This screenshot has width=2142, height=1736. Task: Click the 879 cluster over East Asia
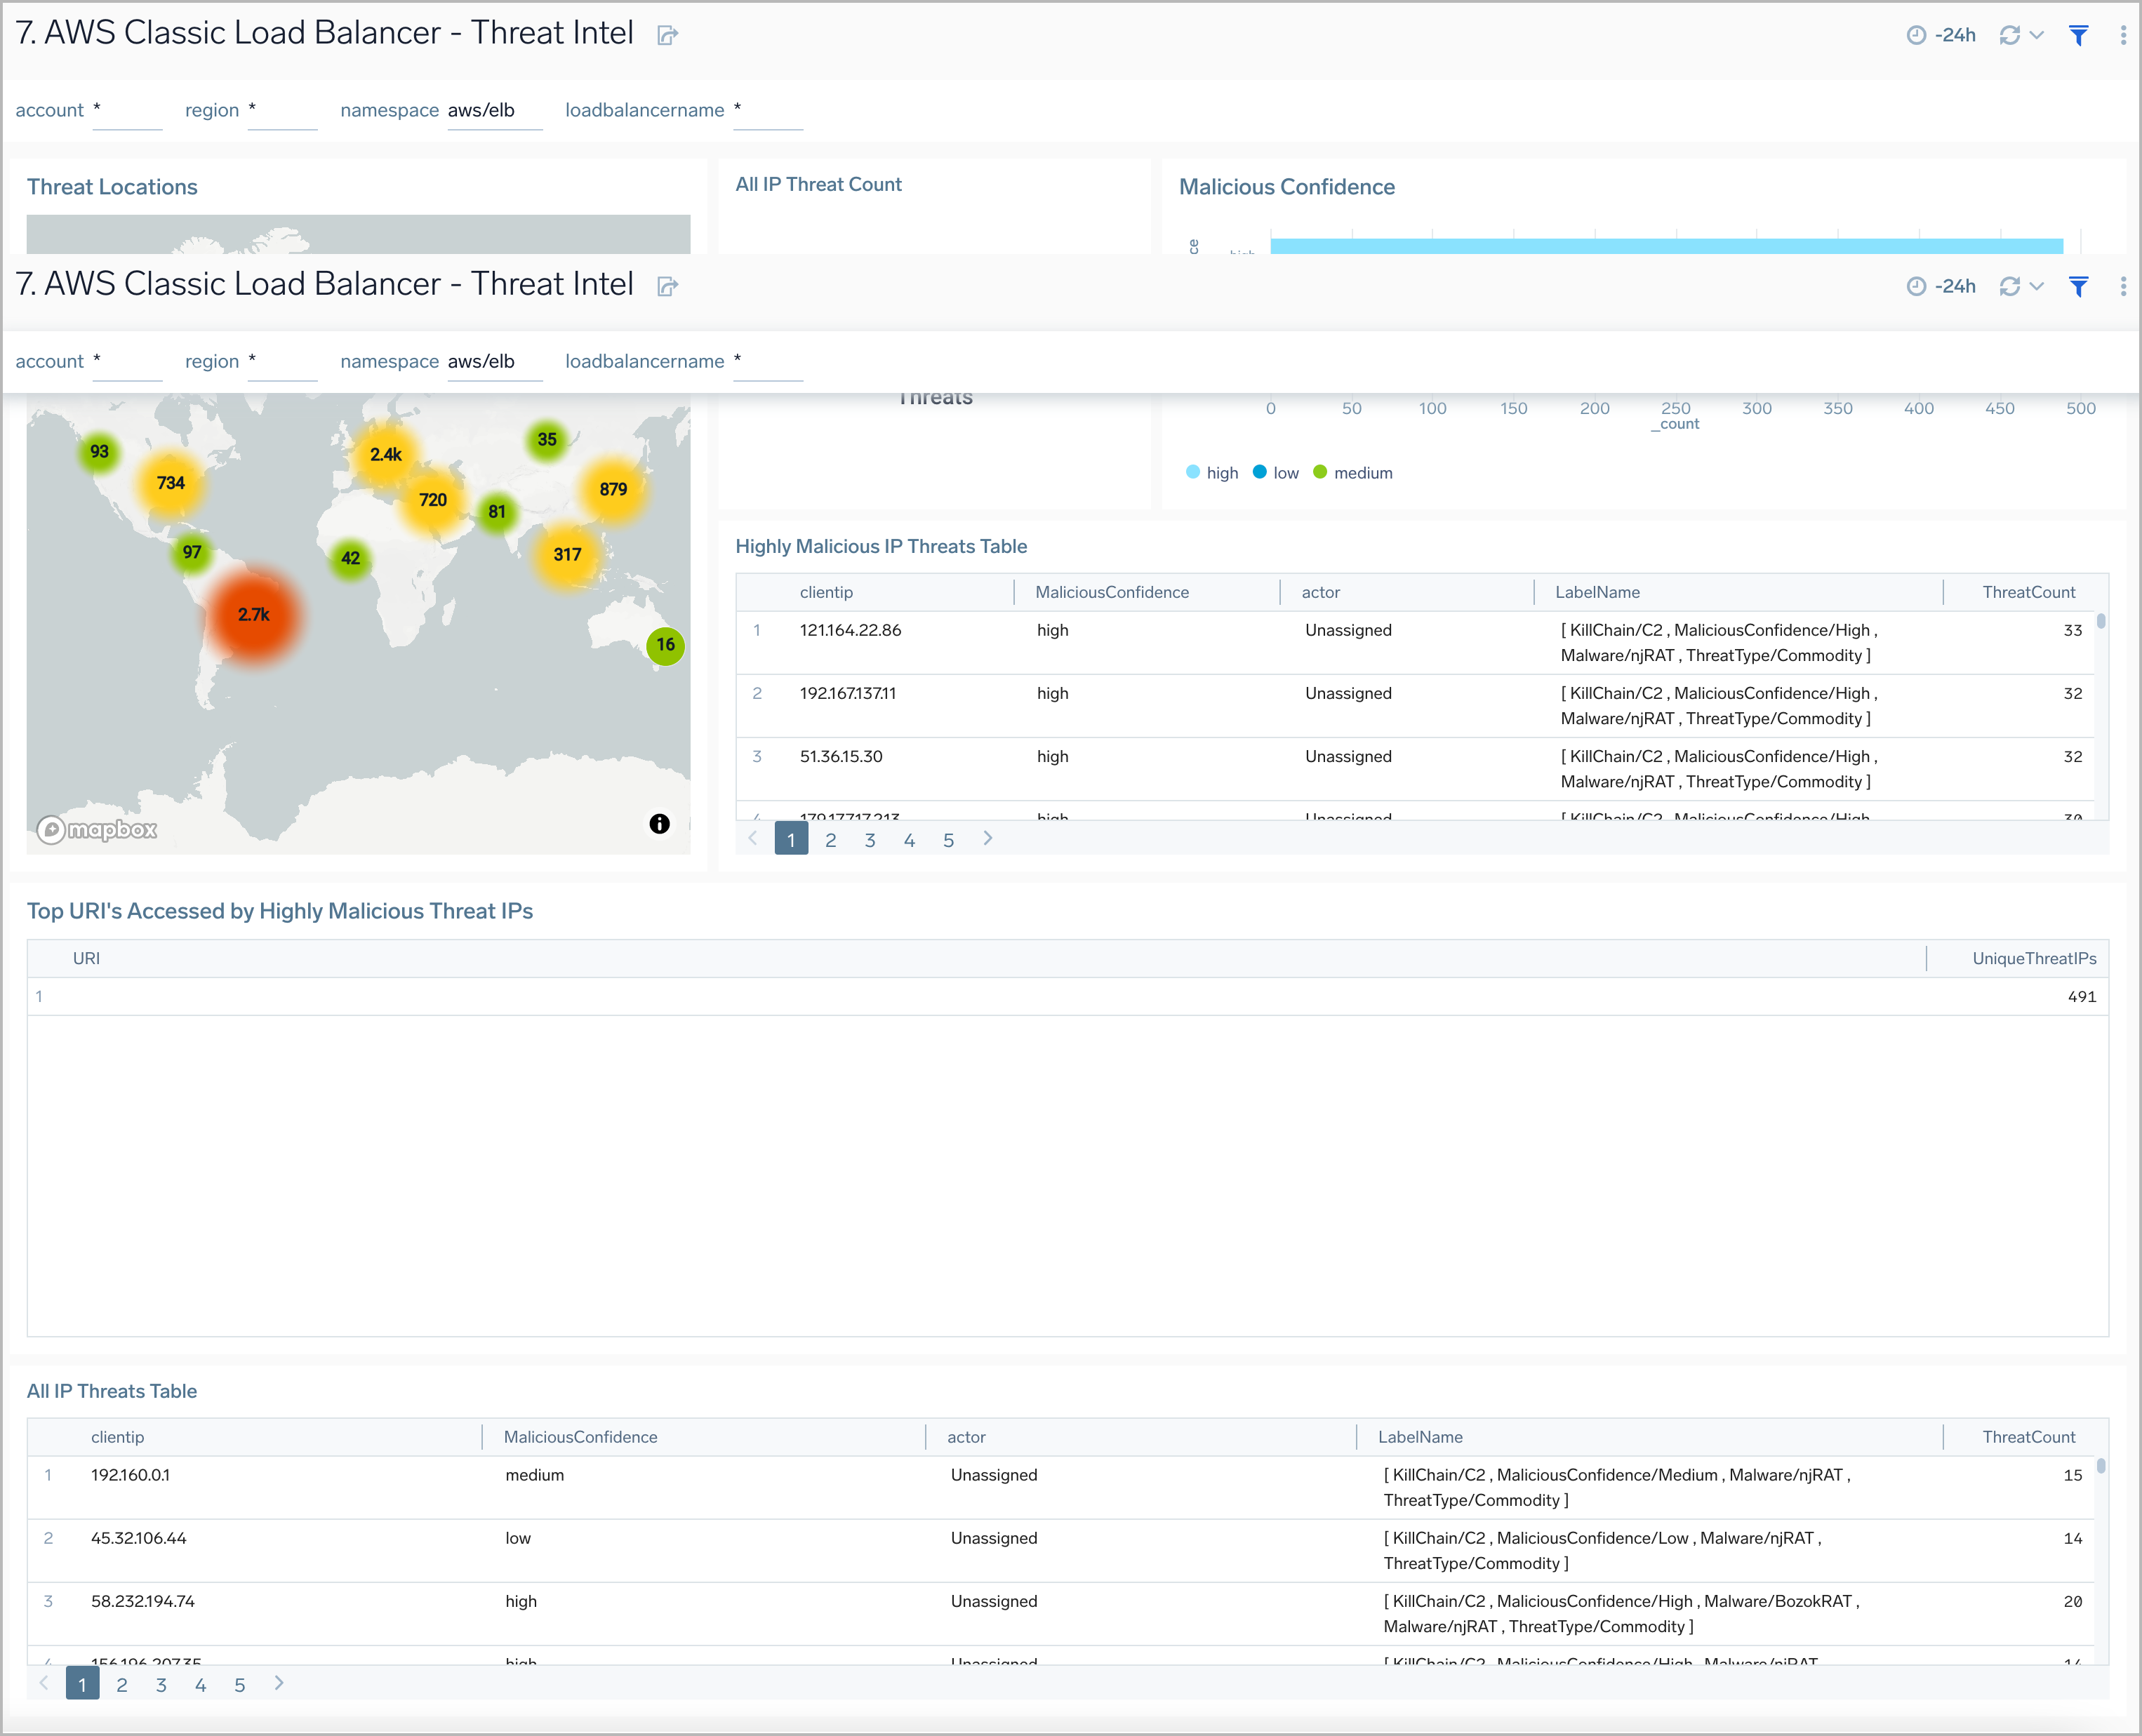click(613, 489)
